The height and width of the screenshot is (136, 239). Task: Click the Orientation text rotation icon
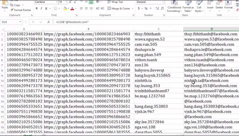[x=98, y=2]
